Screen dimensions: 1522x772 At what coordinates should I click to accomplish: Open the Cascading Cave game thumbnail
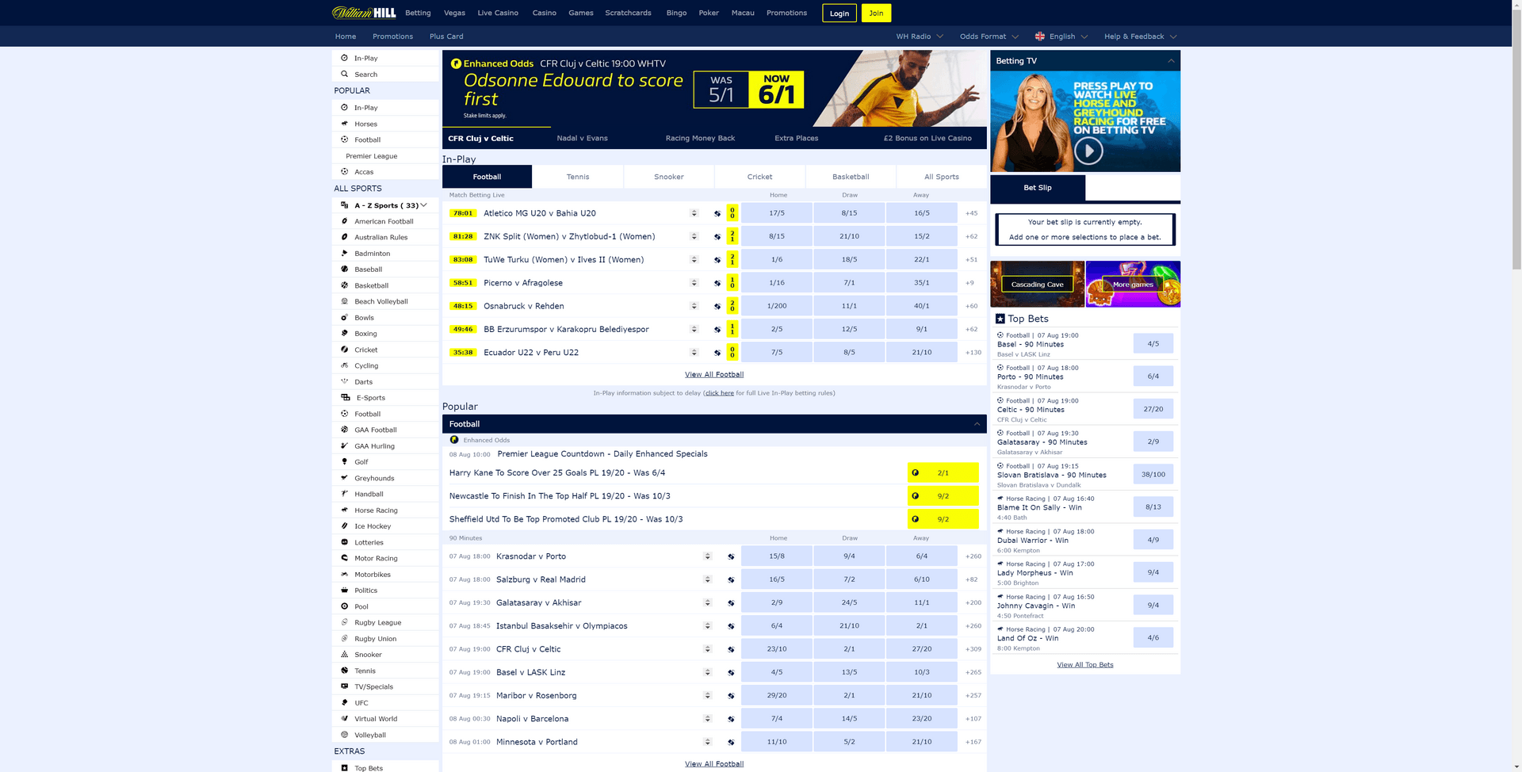[1037, 284]
